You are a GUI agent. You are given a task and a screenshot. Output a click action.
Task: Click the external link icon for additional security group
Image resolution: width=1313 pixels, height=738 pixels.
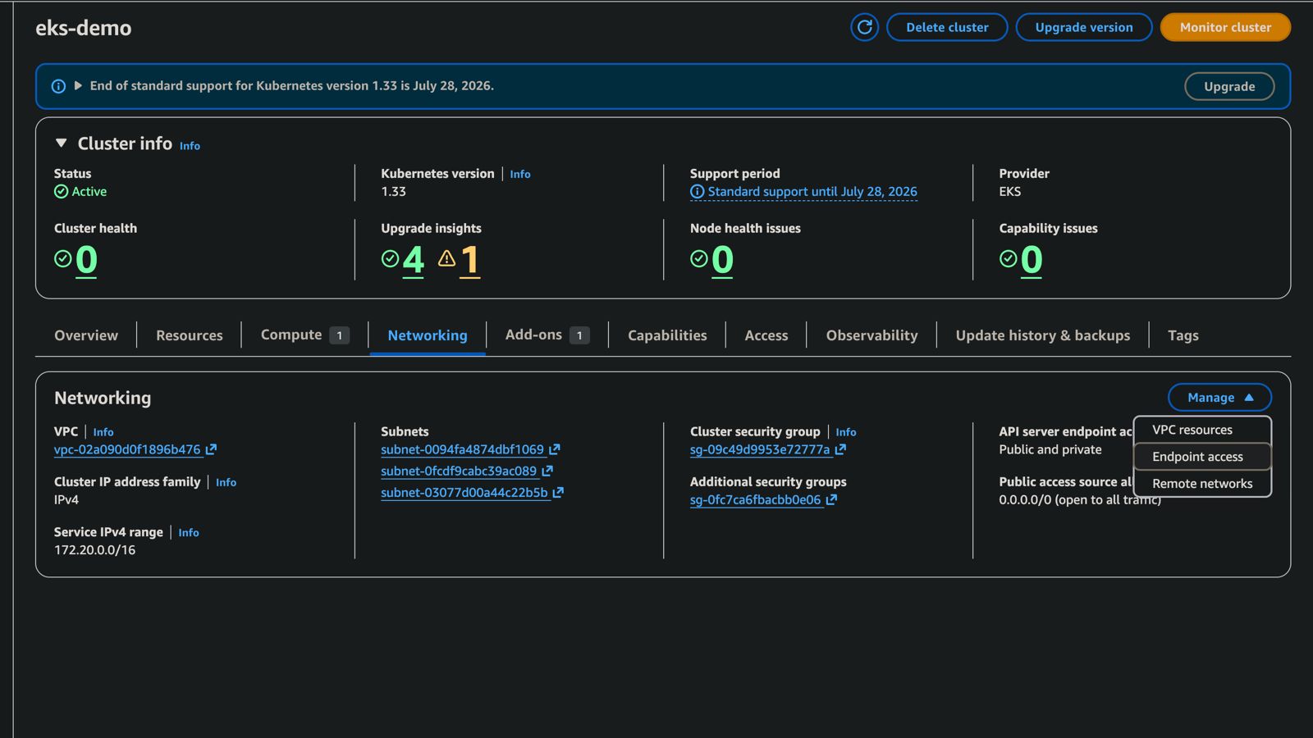[x=831, y=499]
